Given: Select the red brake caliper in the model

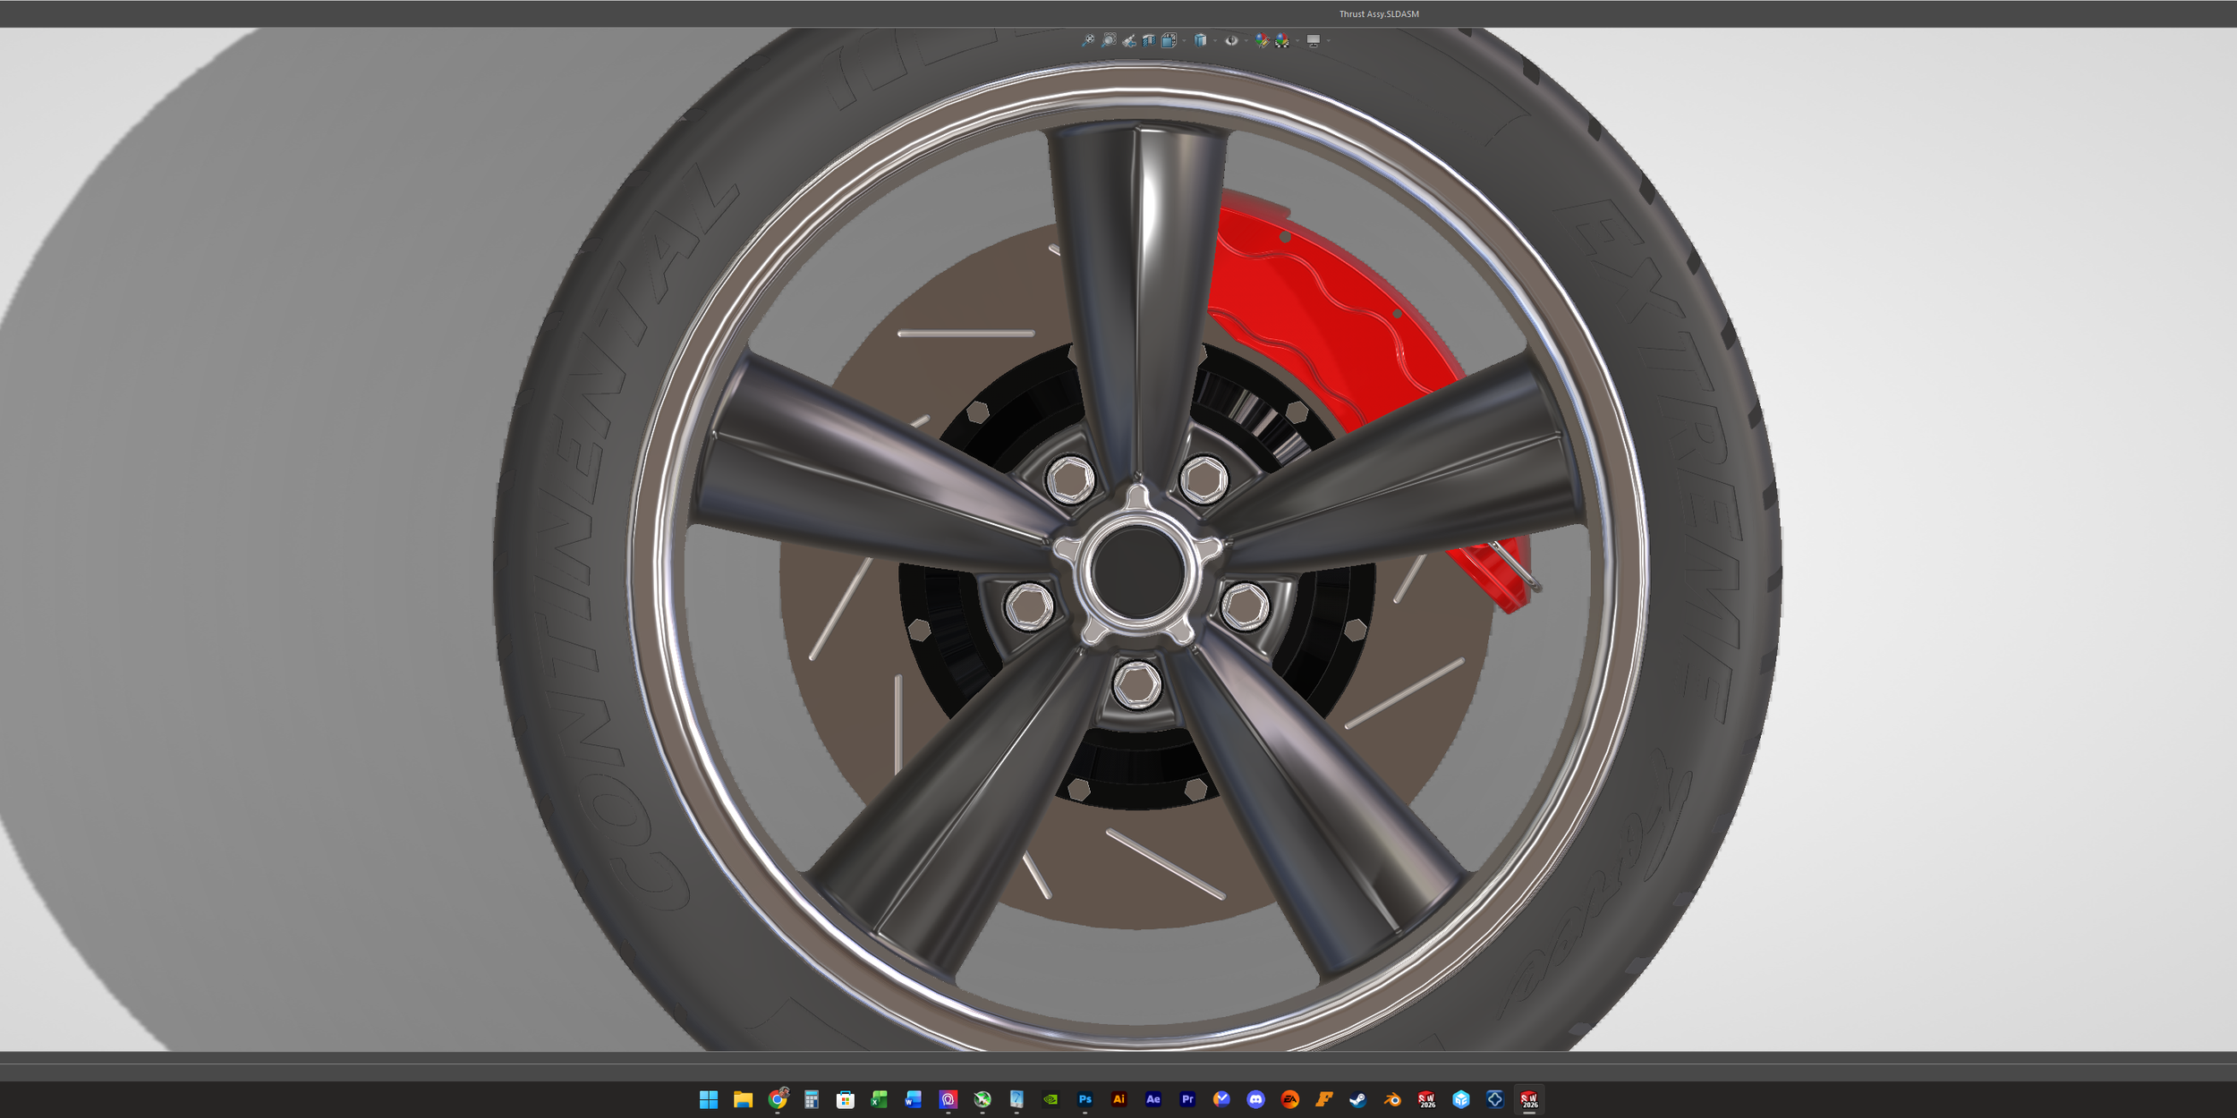Looking at the screenshot, I should point(1324,313).
